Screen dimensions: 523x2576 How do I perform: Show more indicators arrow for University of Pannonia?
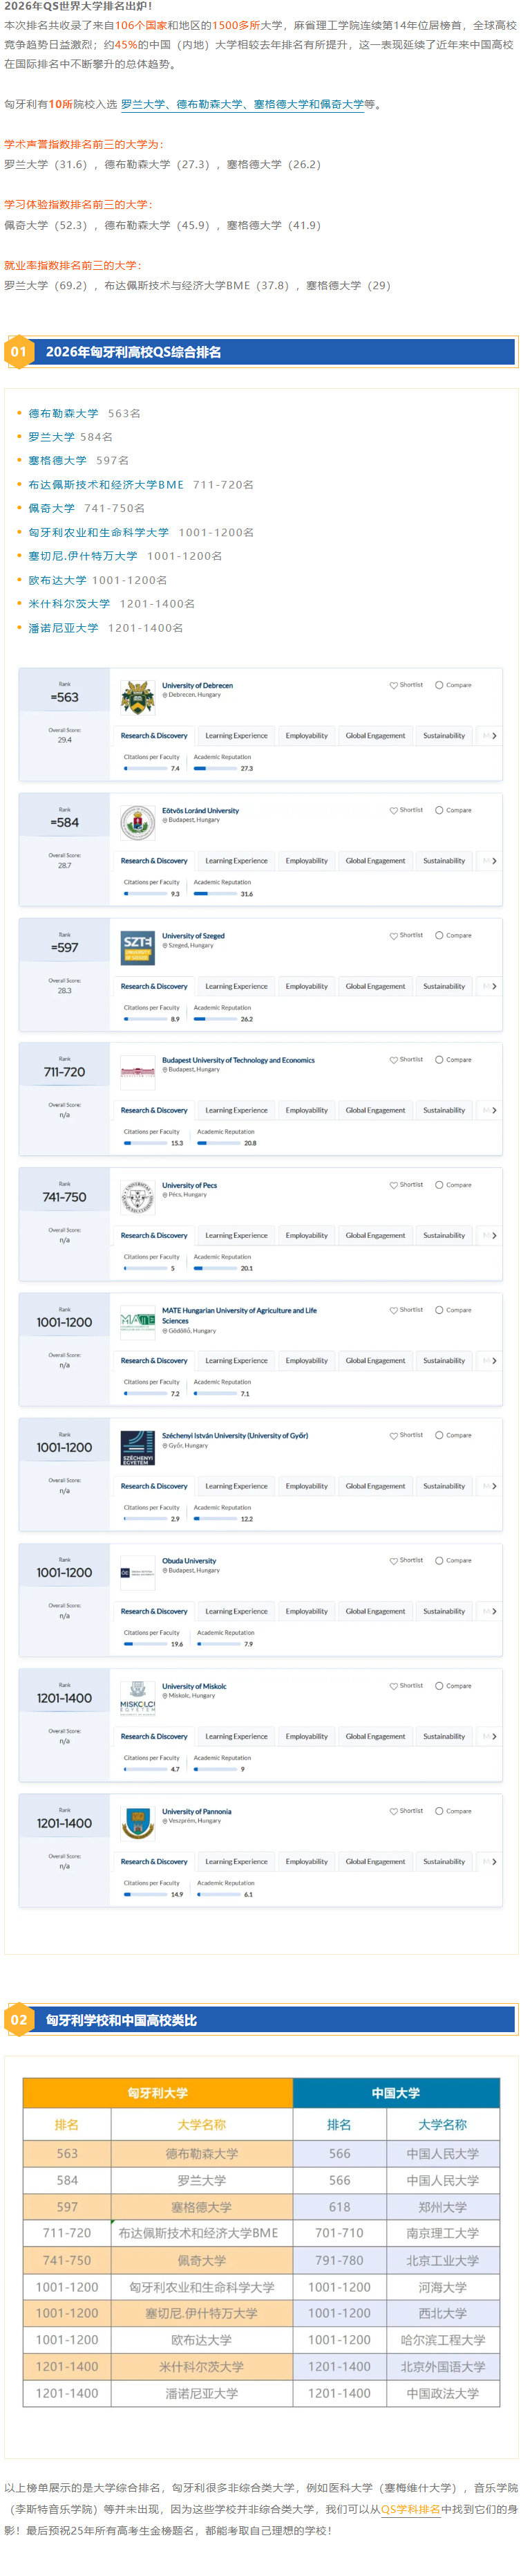click(494, 1862)
